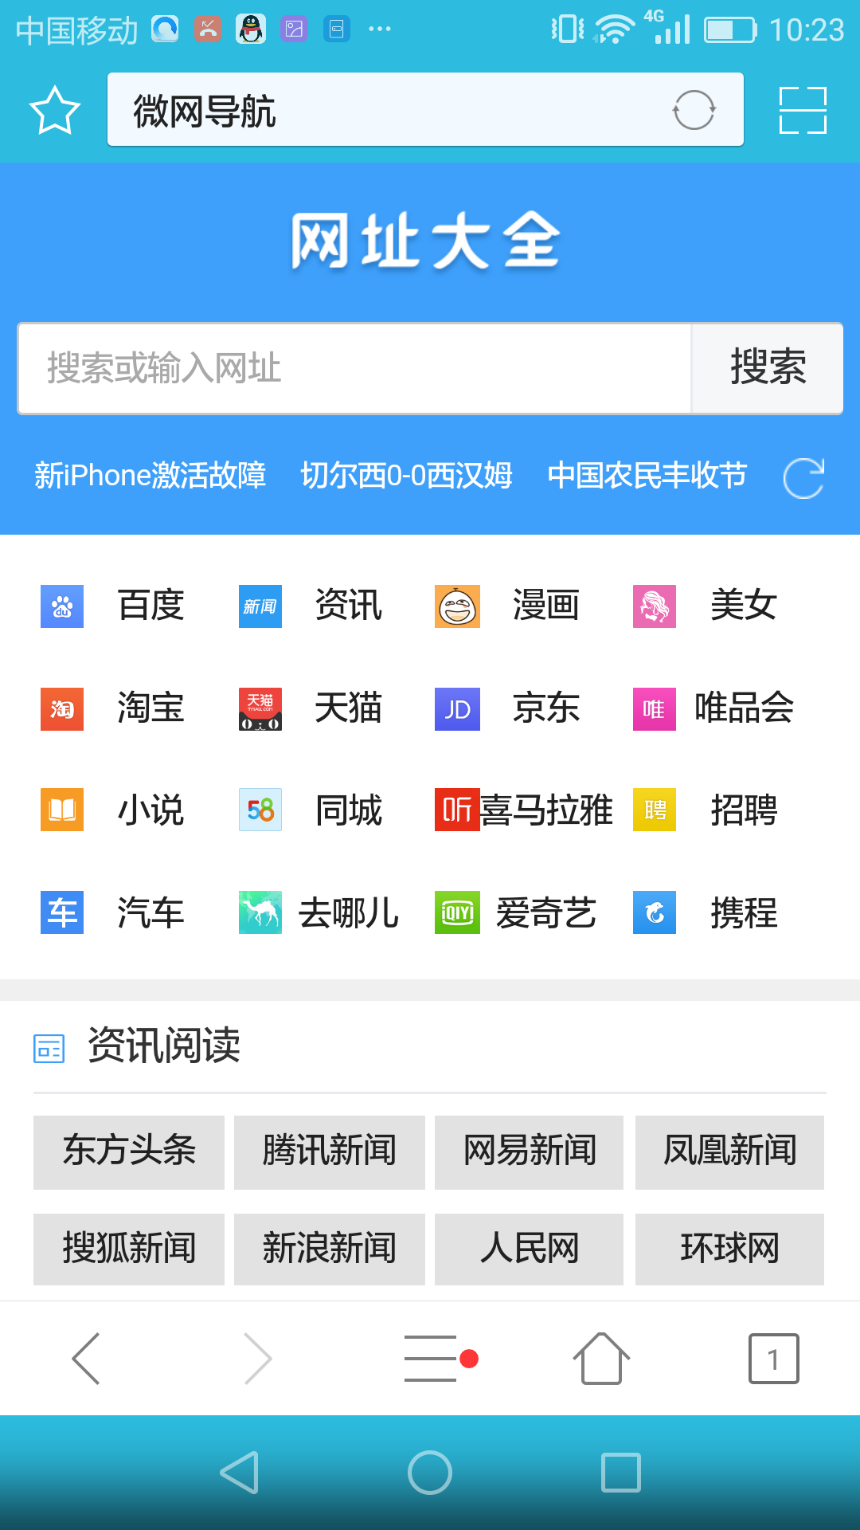The image size is (860, 1530).
Task: Tap the 同城 text link
Action: [348, 810]
